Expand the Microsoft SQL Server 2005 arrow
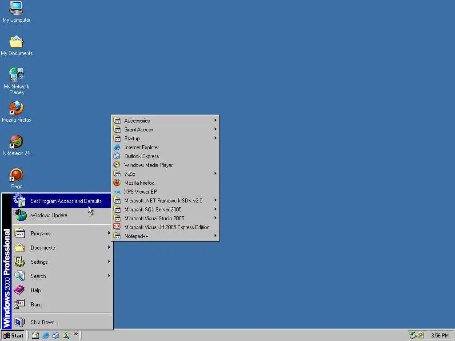This screenshot has height=341, width=455. click(x=216, y=209)
